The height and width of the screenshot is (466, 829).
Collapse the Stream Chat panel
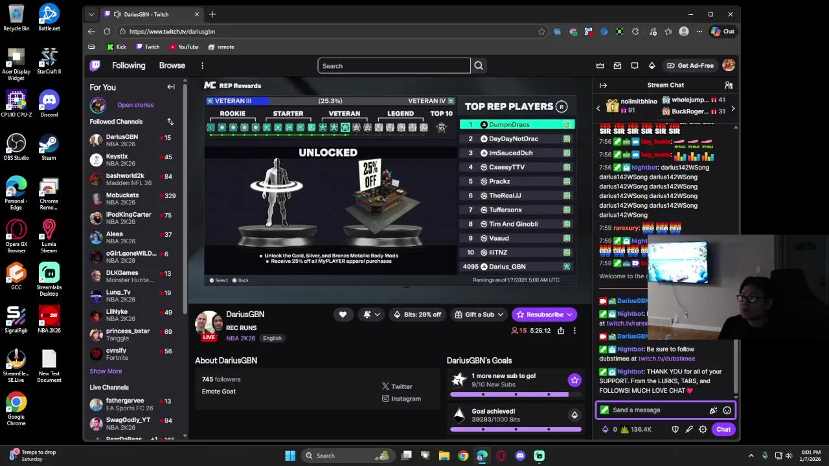click(603, 85)
